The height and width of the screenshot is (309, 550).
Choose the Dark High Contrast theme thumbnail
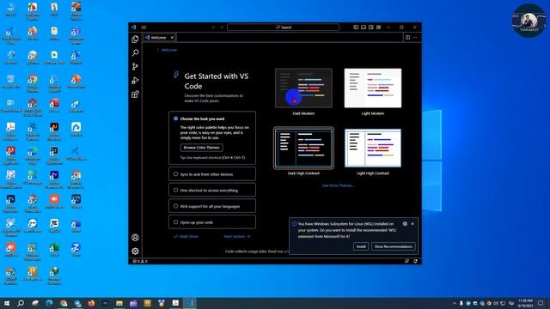point(303,148)
